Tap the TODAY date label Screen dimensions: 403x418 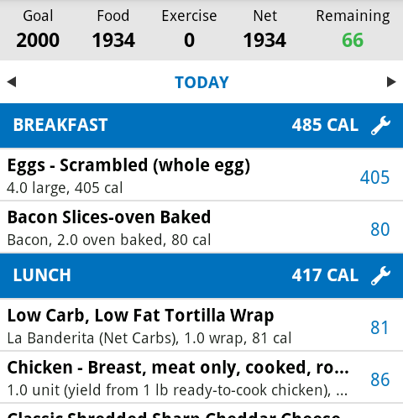point(201,82)
